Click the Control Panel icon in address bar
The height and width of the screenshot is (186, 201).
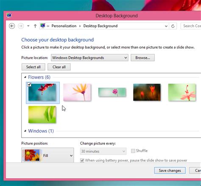tap(43, 26)
